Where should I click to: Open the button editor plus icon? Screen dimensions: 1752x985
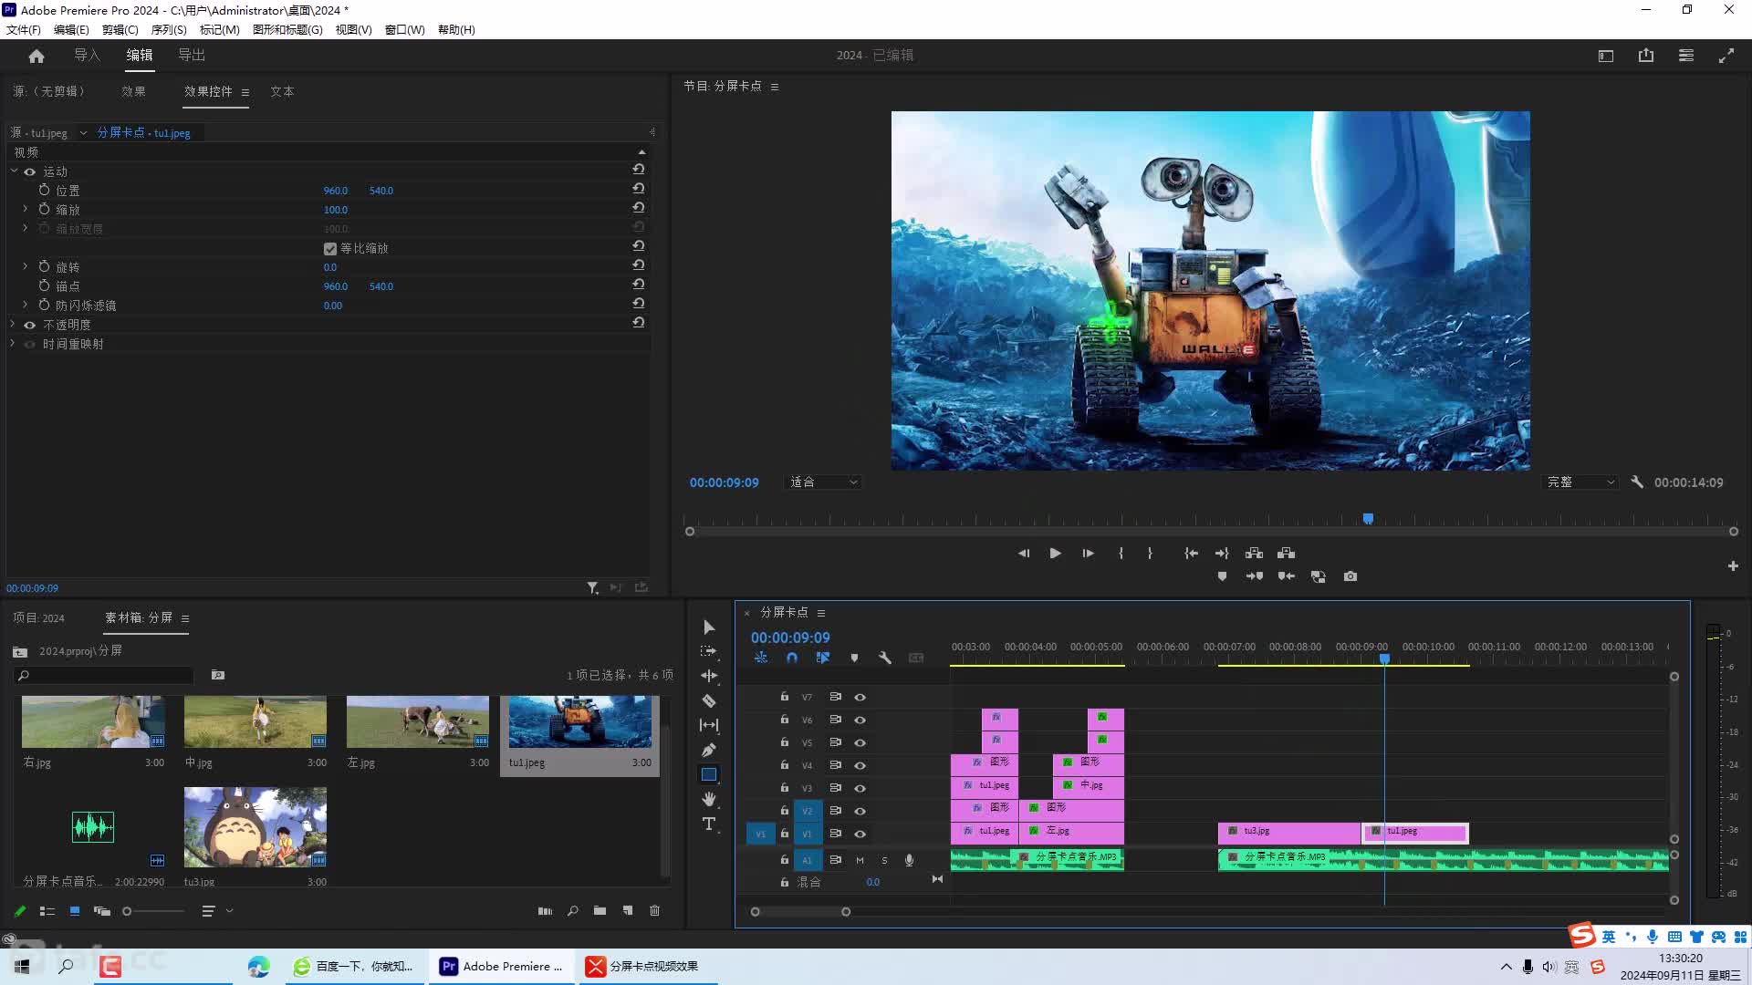click(1733, 566)
